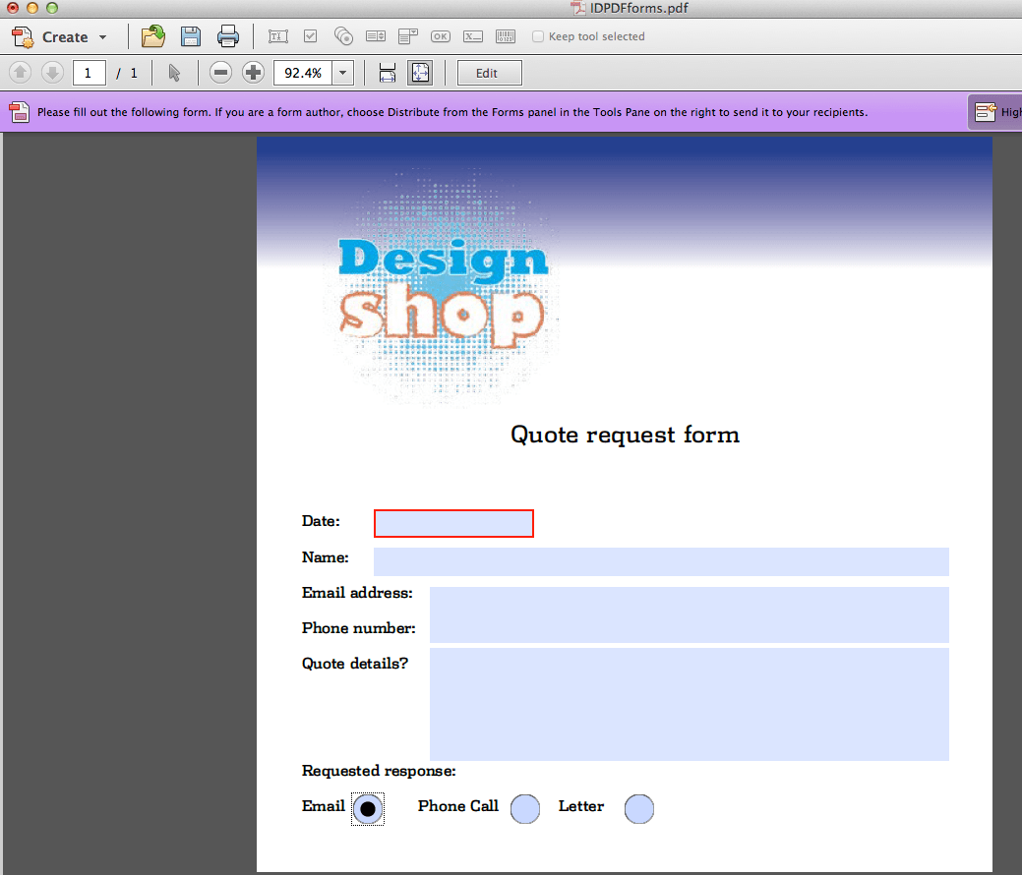Select the Phone Call radio button

pyautogui.click(x=524, y=808)
